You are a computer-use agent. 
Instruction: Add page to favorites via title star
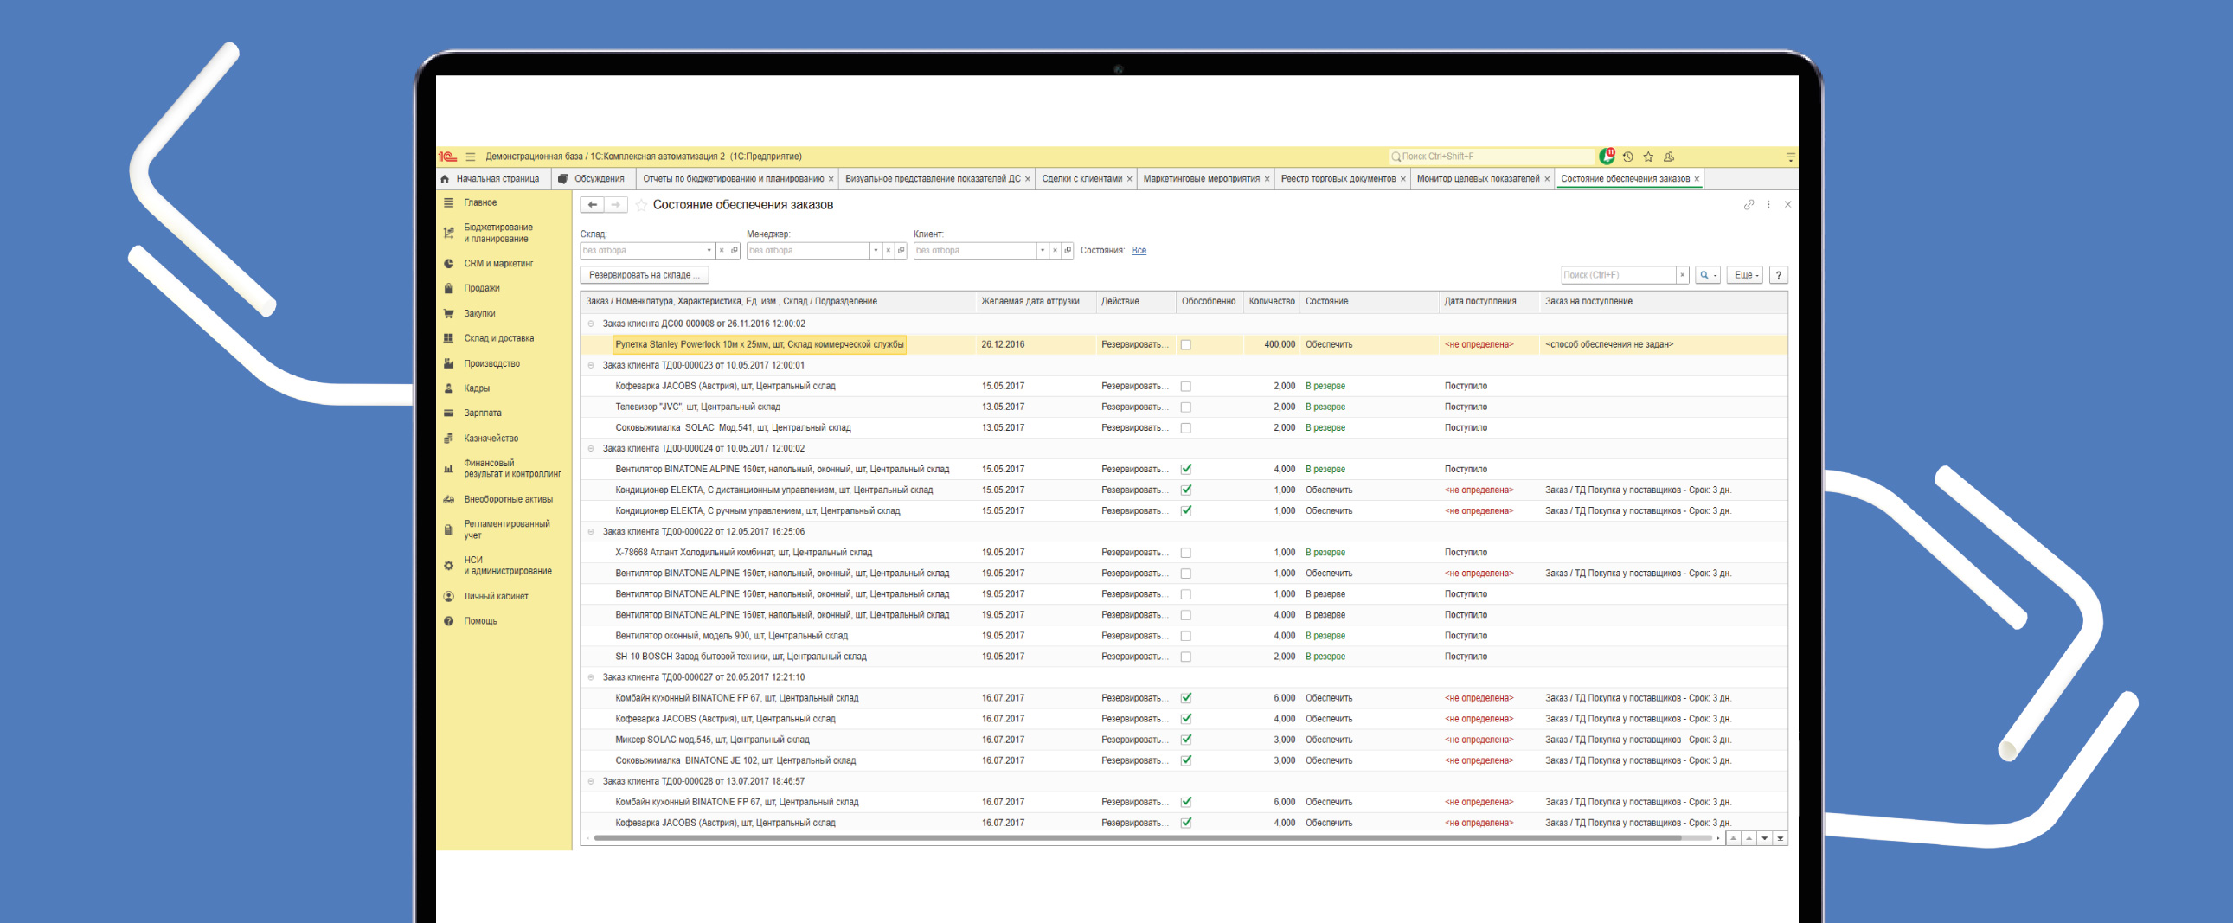(640, 205)
